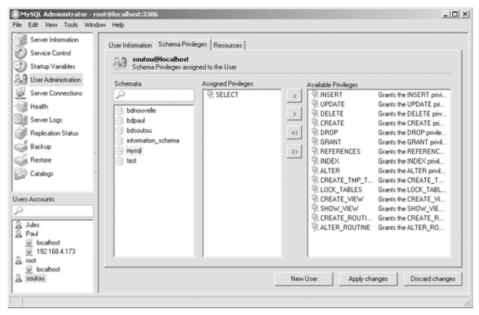
Task: Open the Server Logs section
Action: click(20, 120)
